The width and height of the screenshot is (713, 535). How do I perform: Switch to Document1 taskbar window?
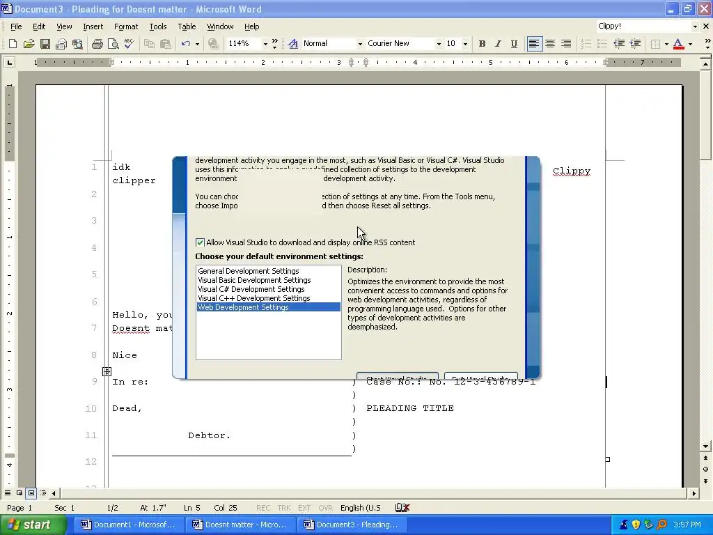click(x=128, y=525)
